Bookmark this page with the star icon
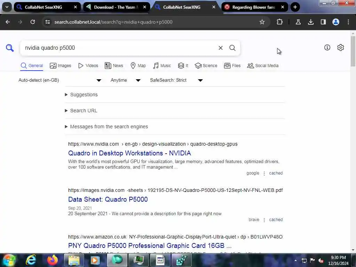Image resolution: width=356 pixels, height=267 pixels. coord(262,22)
